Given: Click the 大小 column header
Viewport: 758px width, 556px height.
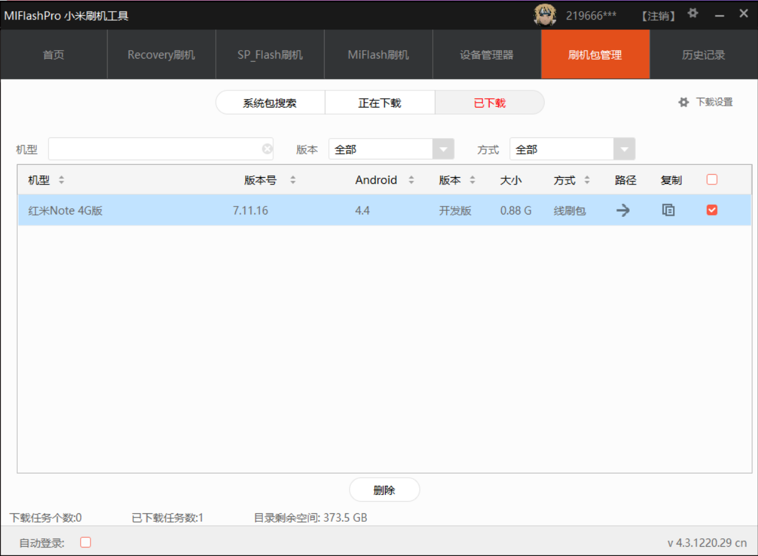Looking at the screenshot, I should click(511, 180).
